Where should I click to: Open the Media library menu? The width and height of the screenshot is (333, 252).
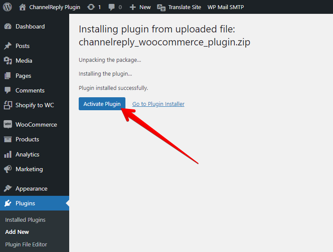pos(24,61)
